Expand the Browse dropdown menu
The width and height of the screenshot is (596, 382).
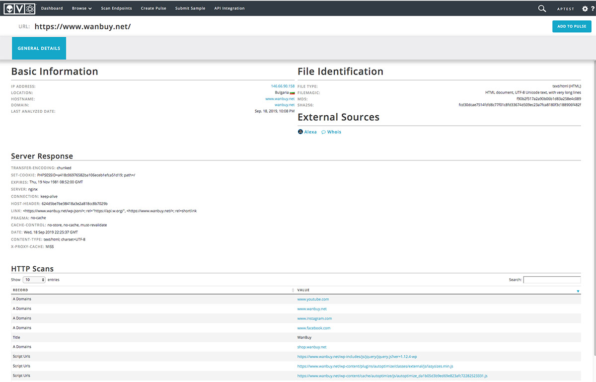point(82,8)
